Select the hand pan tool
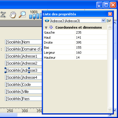 click(13, 15)
